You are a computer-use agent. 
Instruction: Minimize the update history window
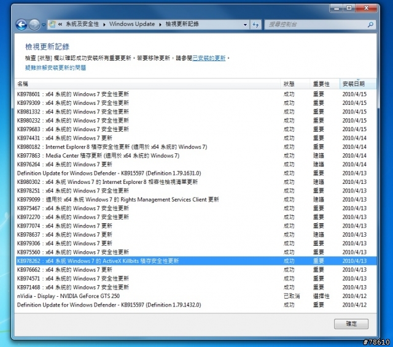(337, 9)
